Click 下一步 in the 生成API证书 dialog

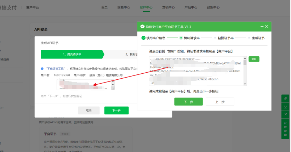(x=116, y=111)
